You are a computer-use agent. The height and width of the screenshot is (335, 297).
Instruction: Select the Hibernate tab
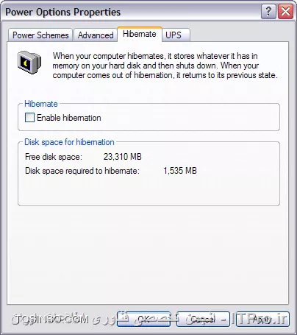[140, 34]
